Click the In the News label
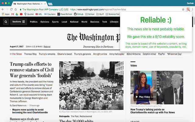This screenshot has width=195, height=122. 16,54
